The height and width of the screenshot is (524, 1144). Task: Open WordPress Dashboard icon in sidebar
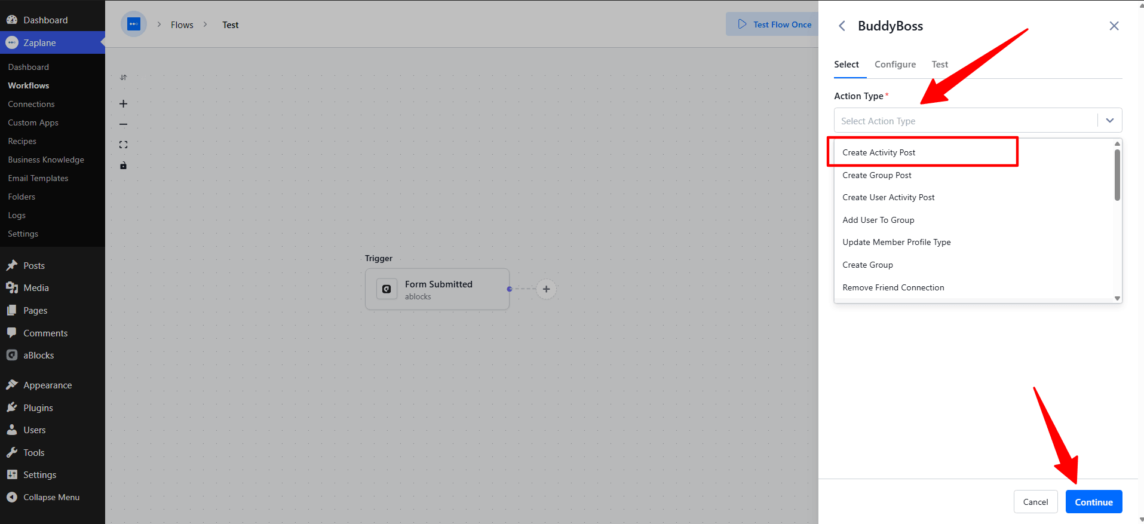12,20
